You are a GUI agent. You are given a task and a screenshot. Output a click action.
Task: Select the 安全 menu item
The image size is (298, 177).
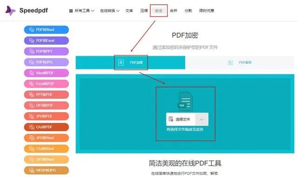pyautogui.click(x=159, y=11)
